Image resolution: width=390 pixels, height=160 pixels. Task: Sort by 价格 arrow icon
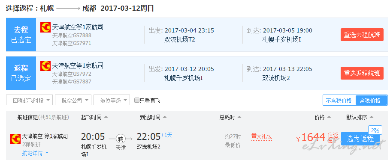[329, 117]
